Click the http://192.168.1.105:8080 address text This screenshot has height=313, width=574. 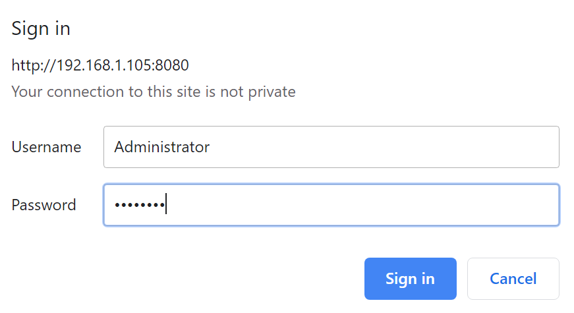(x=100, y=65)
